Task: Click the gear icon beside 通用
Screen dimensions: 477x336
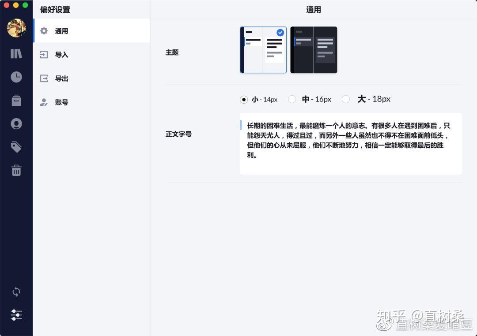Action: point(44,31)
